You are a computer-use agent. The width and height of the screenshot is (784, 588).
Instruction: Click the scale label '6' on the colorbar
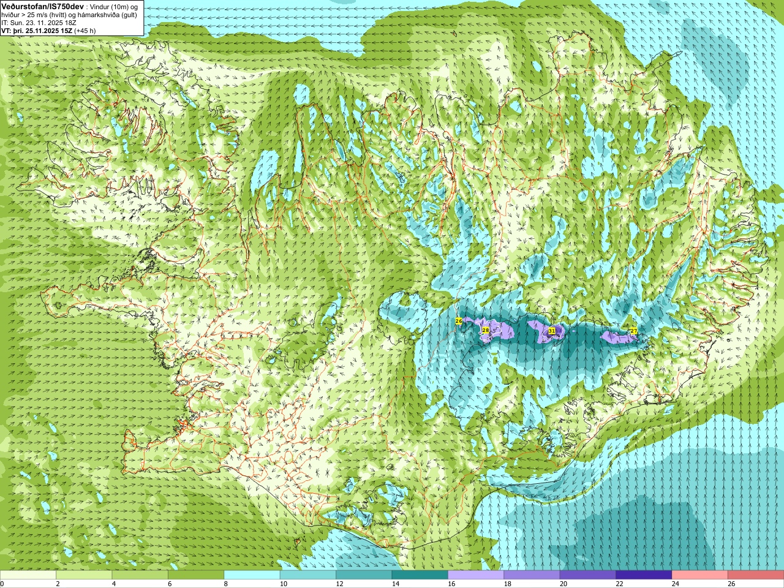[168, 584]
